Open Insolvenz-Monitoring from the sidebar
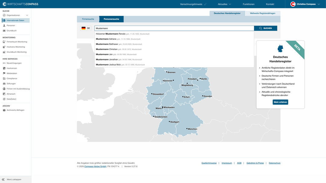 (16, 47)
